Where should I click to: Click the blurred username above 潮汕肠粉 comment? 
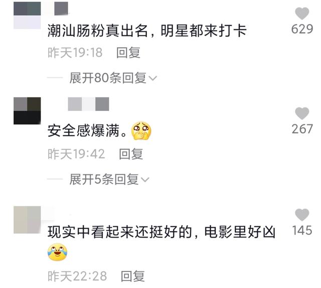[x=61, y=9]
